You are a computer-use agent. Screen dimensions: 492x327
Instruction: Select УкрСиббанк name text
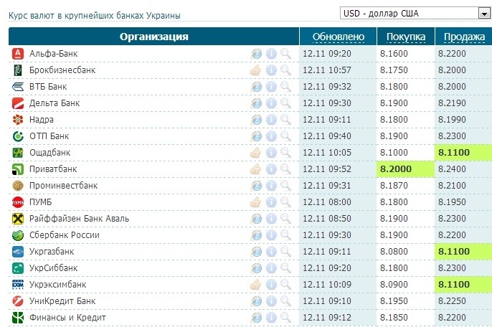pyautogui.click(x=53, y=267)
